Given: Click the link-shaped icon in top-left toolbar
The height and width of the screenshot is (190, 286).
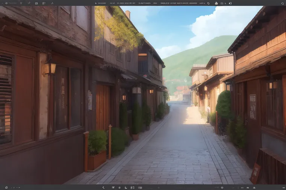Looking at the screenshot, I should 29,3.
